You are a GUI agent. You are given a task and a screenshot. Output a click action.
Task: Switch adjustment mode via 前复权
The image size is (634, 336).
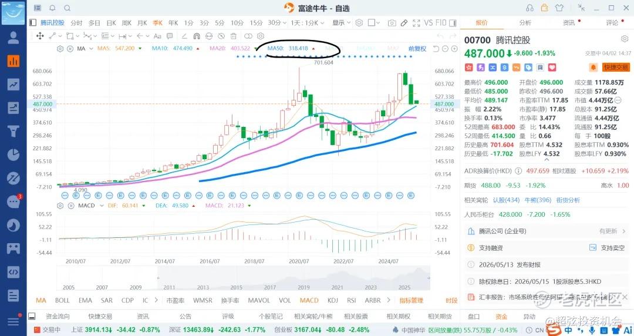417,49
